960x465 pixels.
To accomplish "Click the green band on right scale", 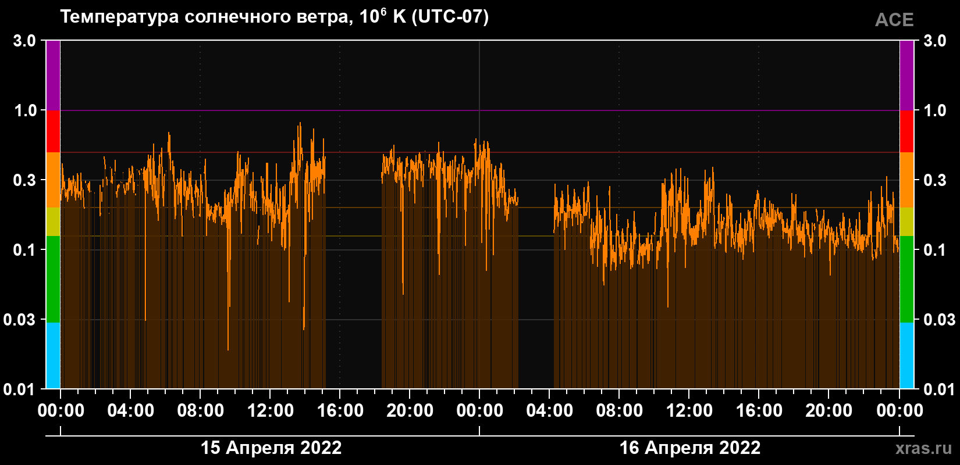I will coord(906,279).
